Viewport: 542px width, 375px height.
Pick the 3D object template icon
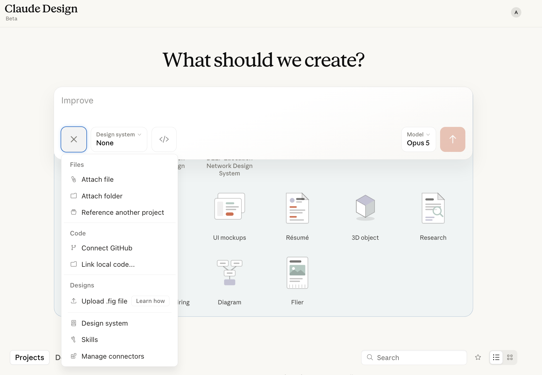coord(365,207)
